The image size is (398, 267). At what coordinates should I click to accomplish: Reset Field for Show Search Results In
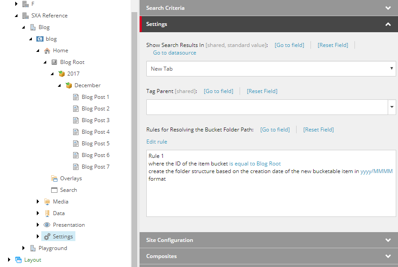tap(333, 45)
